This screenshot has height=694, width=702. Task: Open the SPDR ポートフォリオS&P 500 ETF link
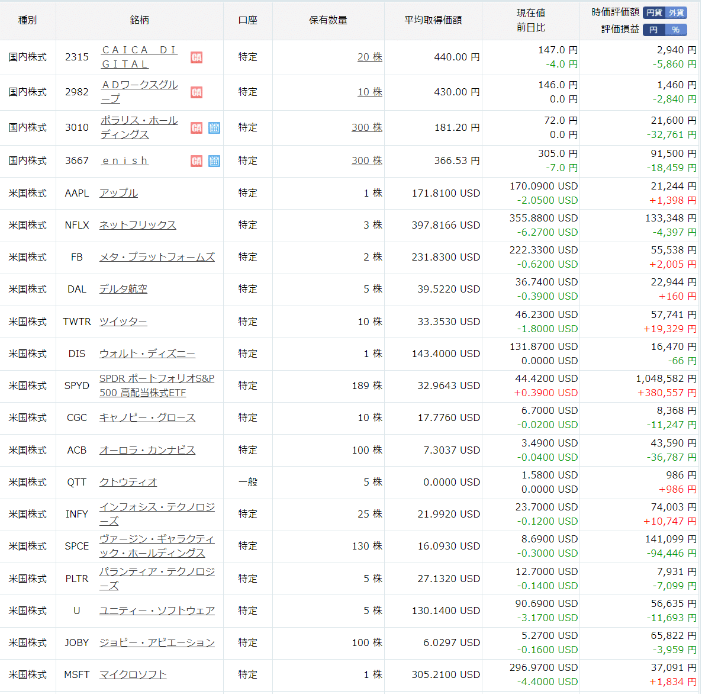pyautogui.click(x=157, y=385)
